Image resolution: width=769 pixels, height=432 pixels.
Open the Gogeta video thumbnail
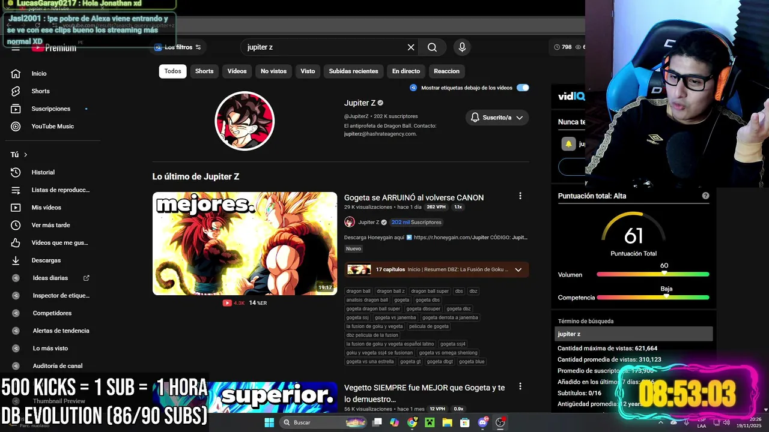pos(245,244)
